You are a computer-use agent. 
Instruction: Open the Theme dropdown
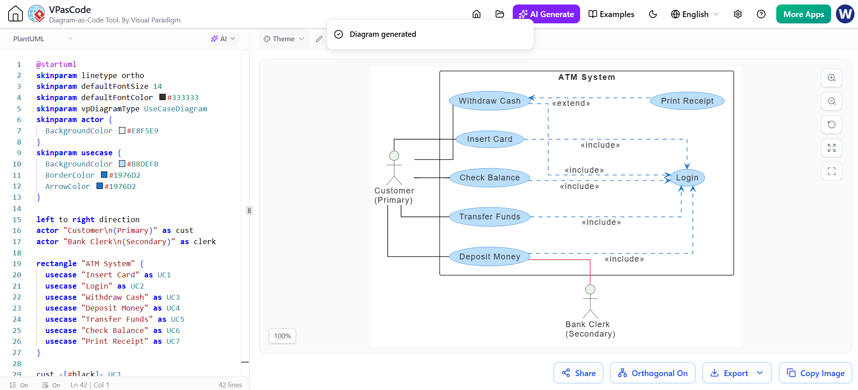(284, 39)
